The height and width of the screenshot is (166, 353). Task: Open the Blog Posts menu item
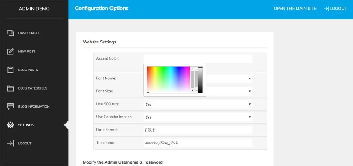coord(28,70)
